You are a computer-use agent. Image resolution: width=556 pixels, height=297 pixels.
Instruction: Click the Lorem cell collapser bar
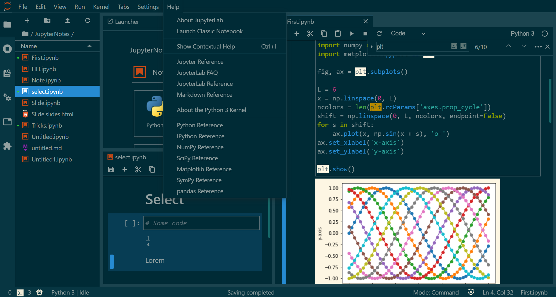(x=112, y=262)
